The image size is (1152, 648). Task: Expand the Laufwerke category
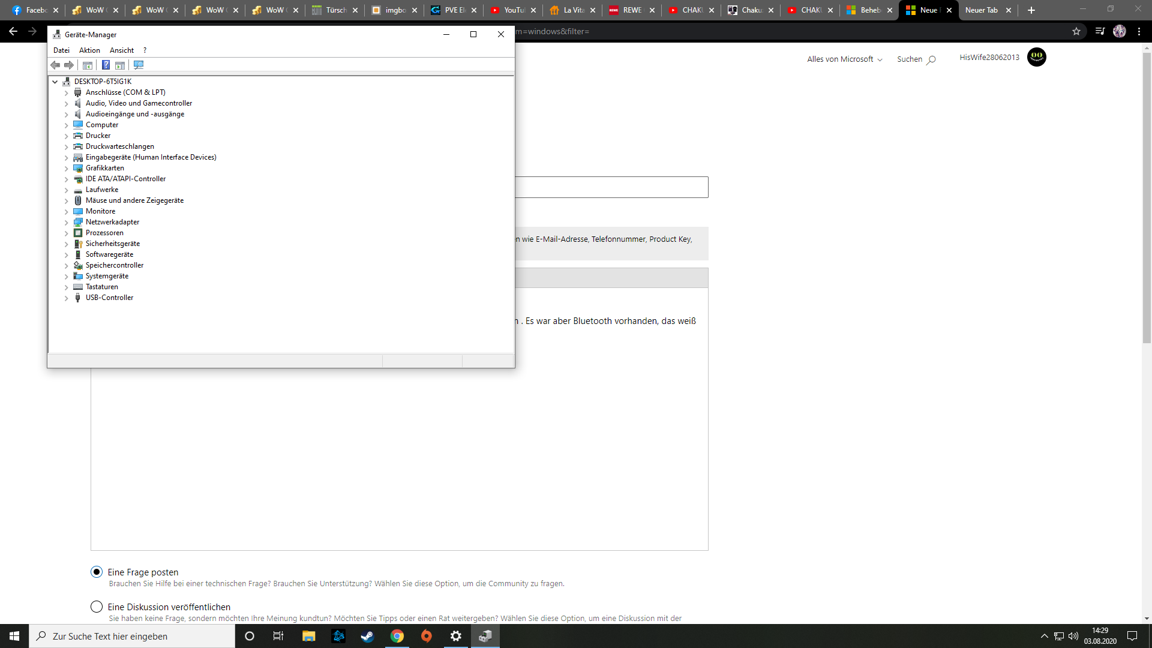coord(67,190)
